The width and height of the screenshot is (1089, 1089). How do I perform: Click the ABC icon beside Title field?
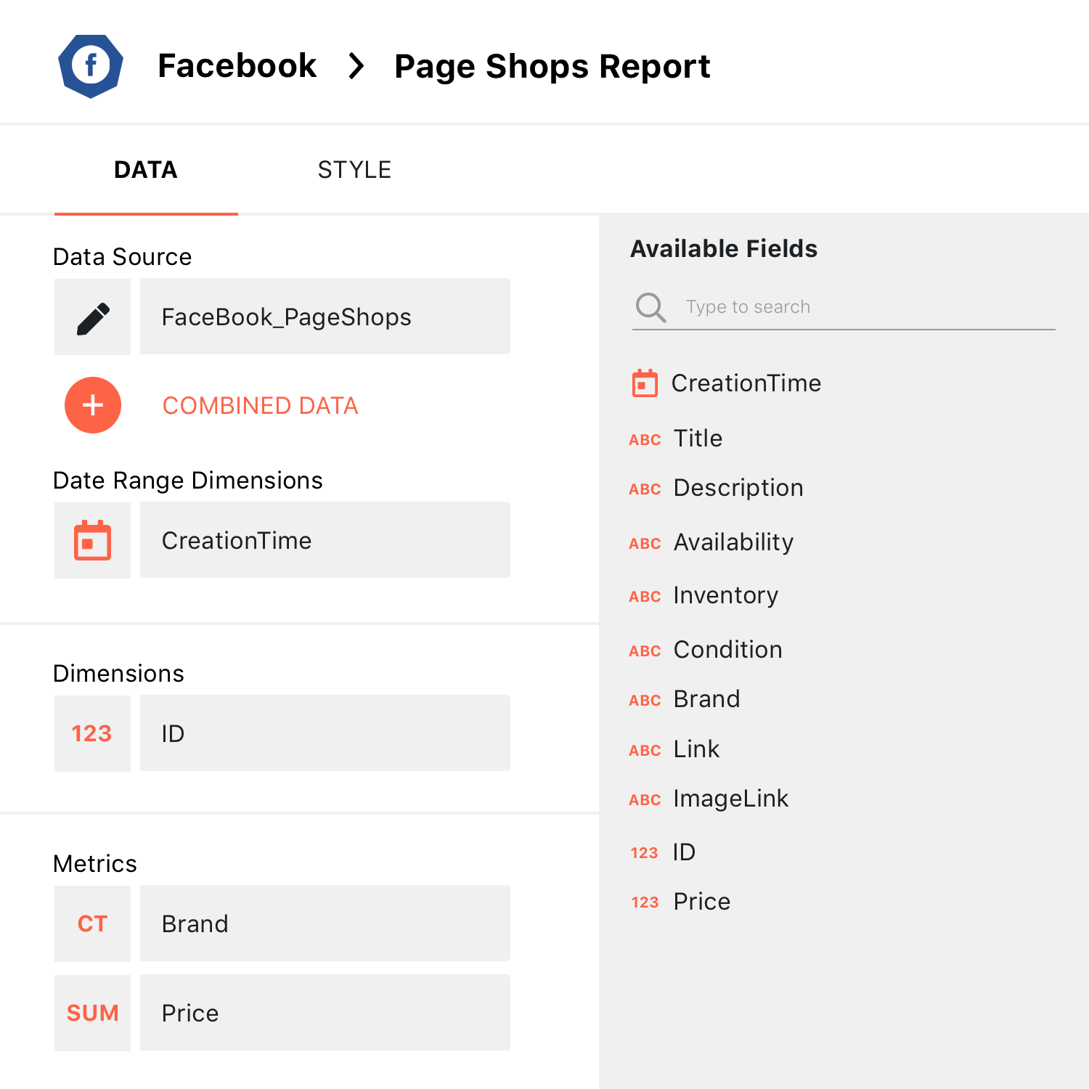click(645, 440)
